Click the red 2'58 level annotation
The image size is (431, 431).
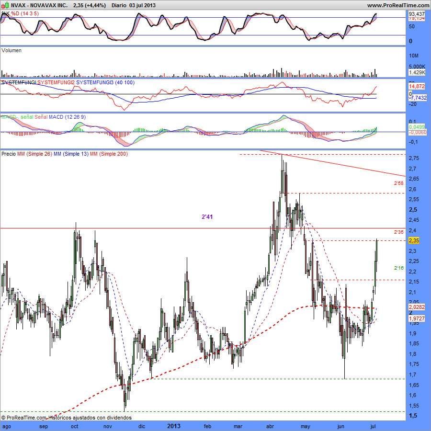click(398, 183)
